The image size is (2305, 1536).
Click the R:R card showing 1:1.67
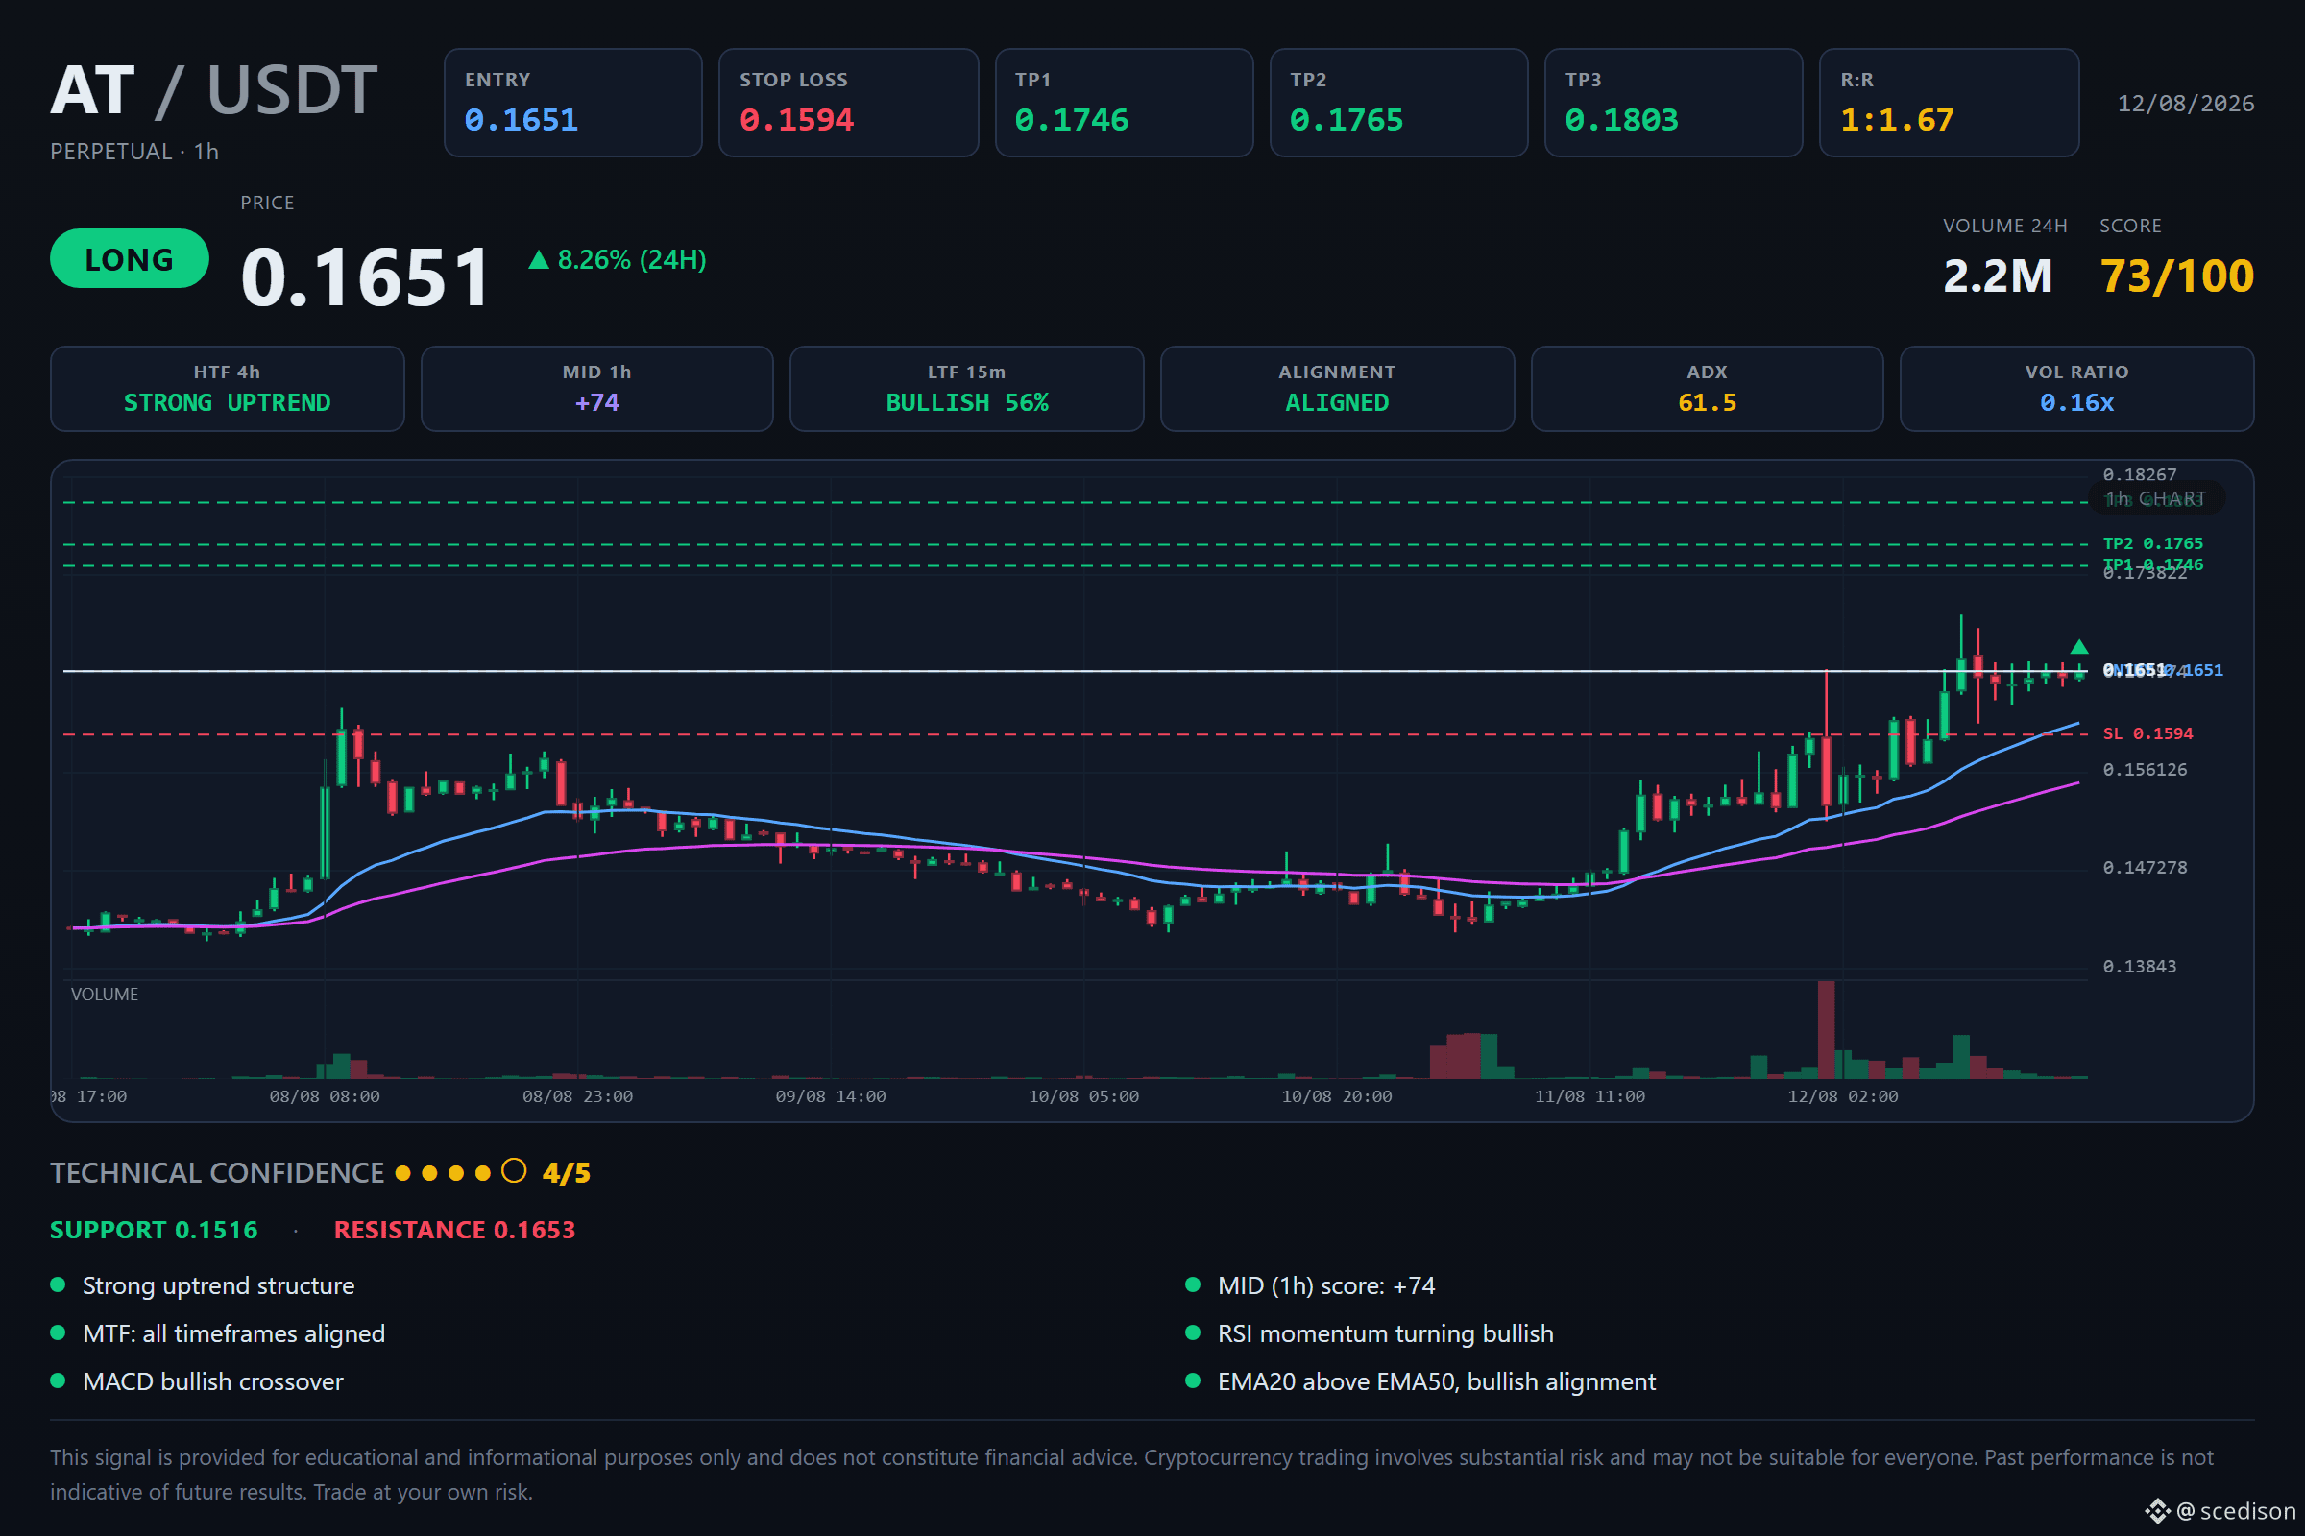(x=1950, y=103)
